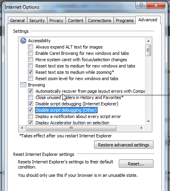Switch to the Security tab
This screenshot has width=170, height=191.
[37, 21]
